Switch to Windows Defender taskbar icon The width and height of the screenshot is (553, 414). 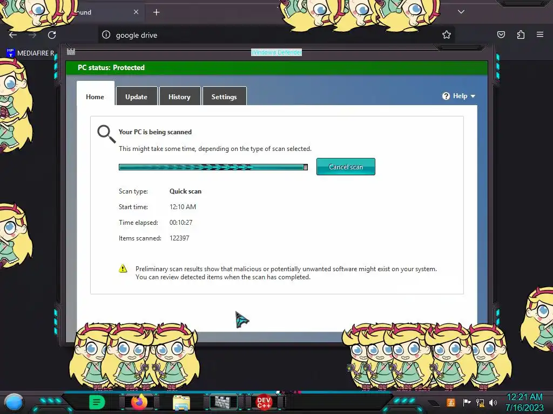pos(224,402)
